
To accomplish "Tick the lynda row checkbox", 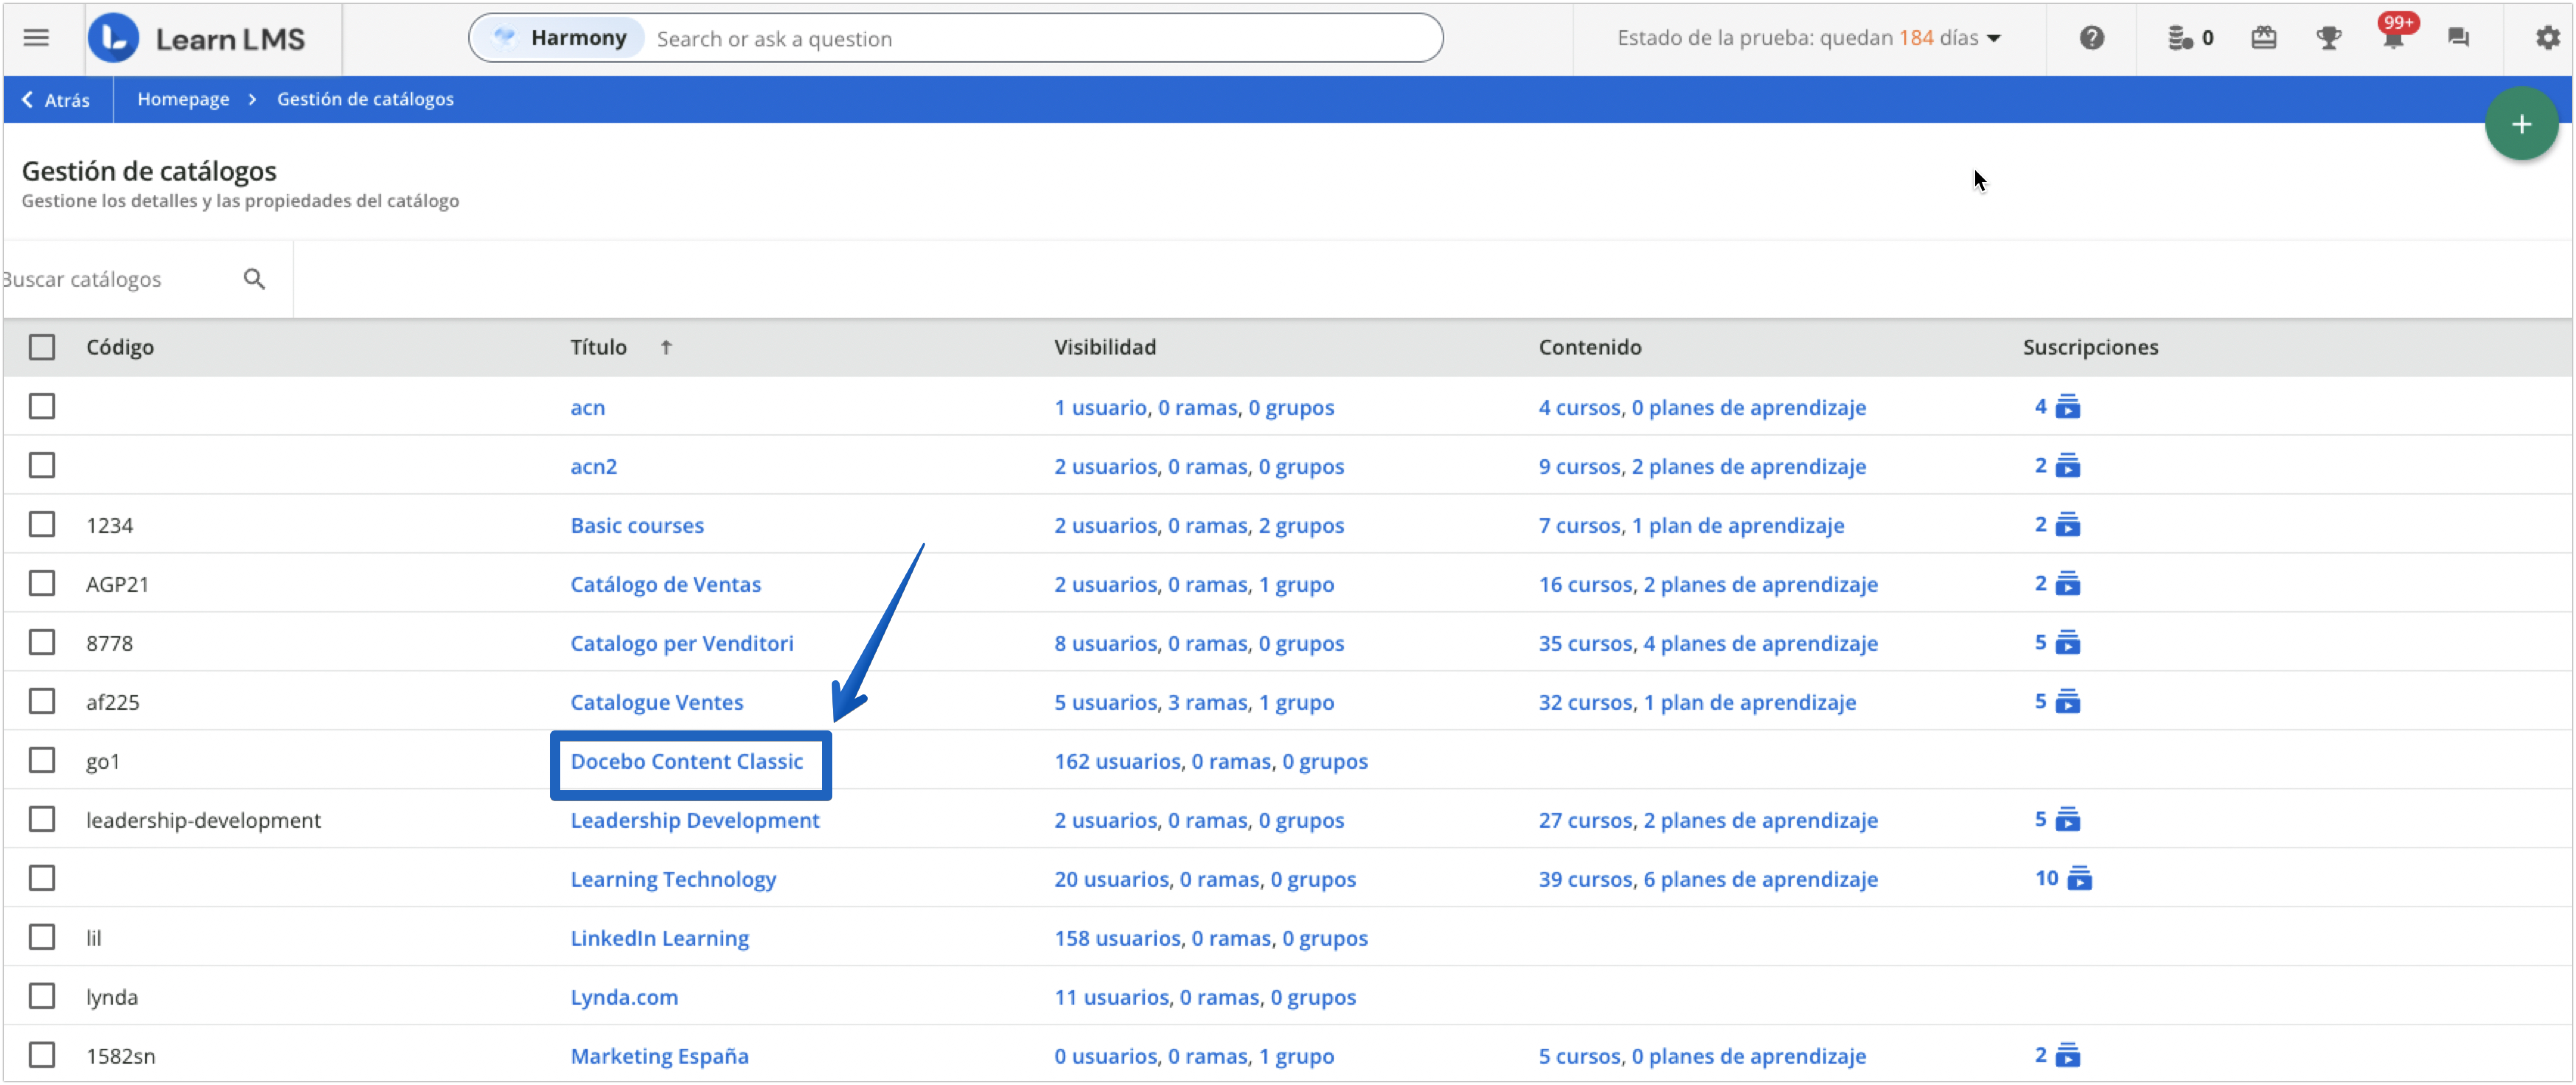I will point(42,997).
